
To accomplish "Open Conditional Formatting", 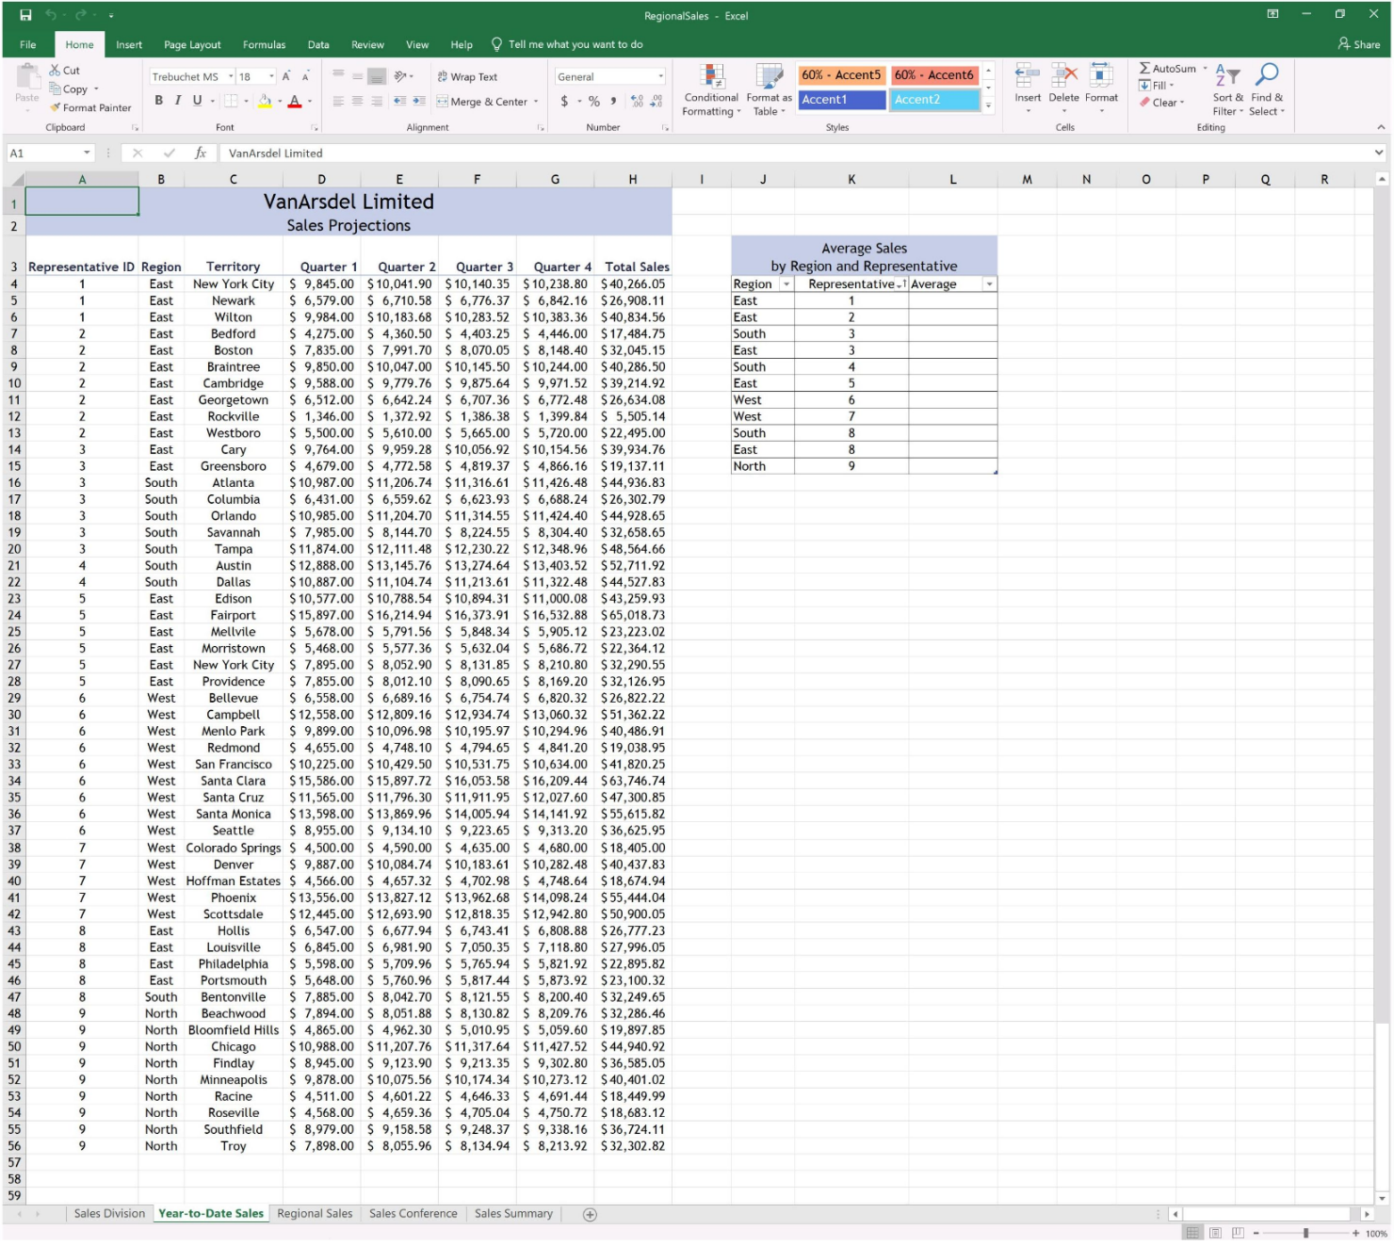I will click(712, 90).
